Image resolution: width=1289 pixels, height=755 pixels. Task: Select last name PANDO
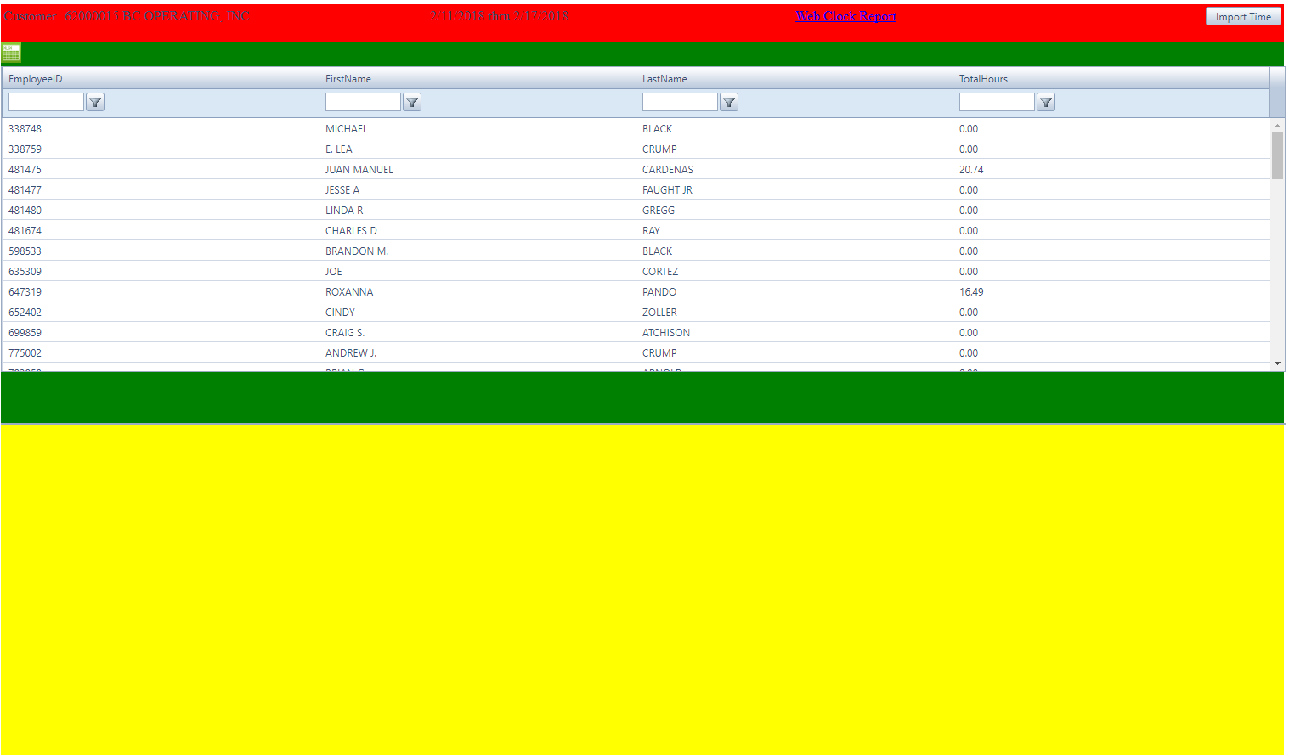[x=659, y=292]
